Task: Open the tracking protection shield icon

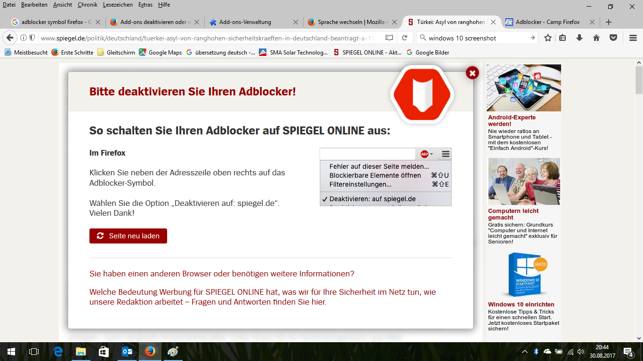Action: coord(32,38)
